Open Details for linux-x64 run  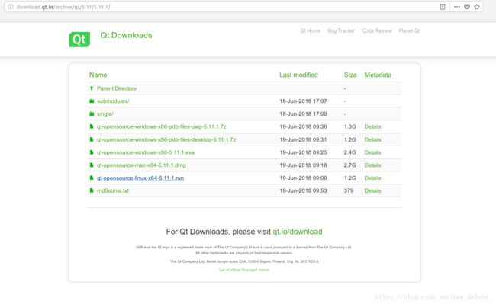point(372,178)
